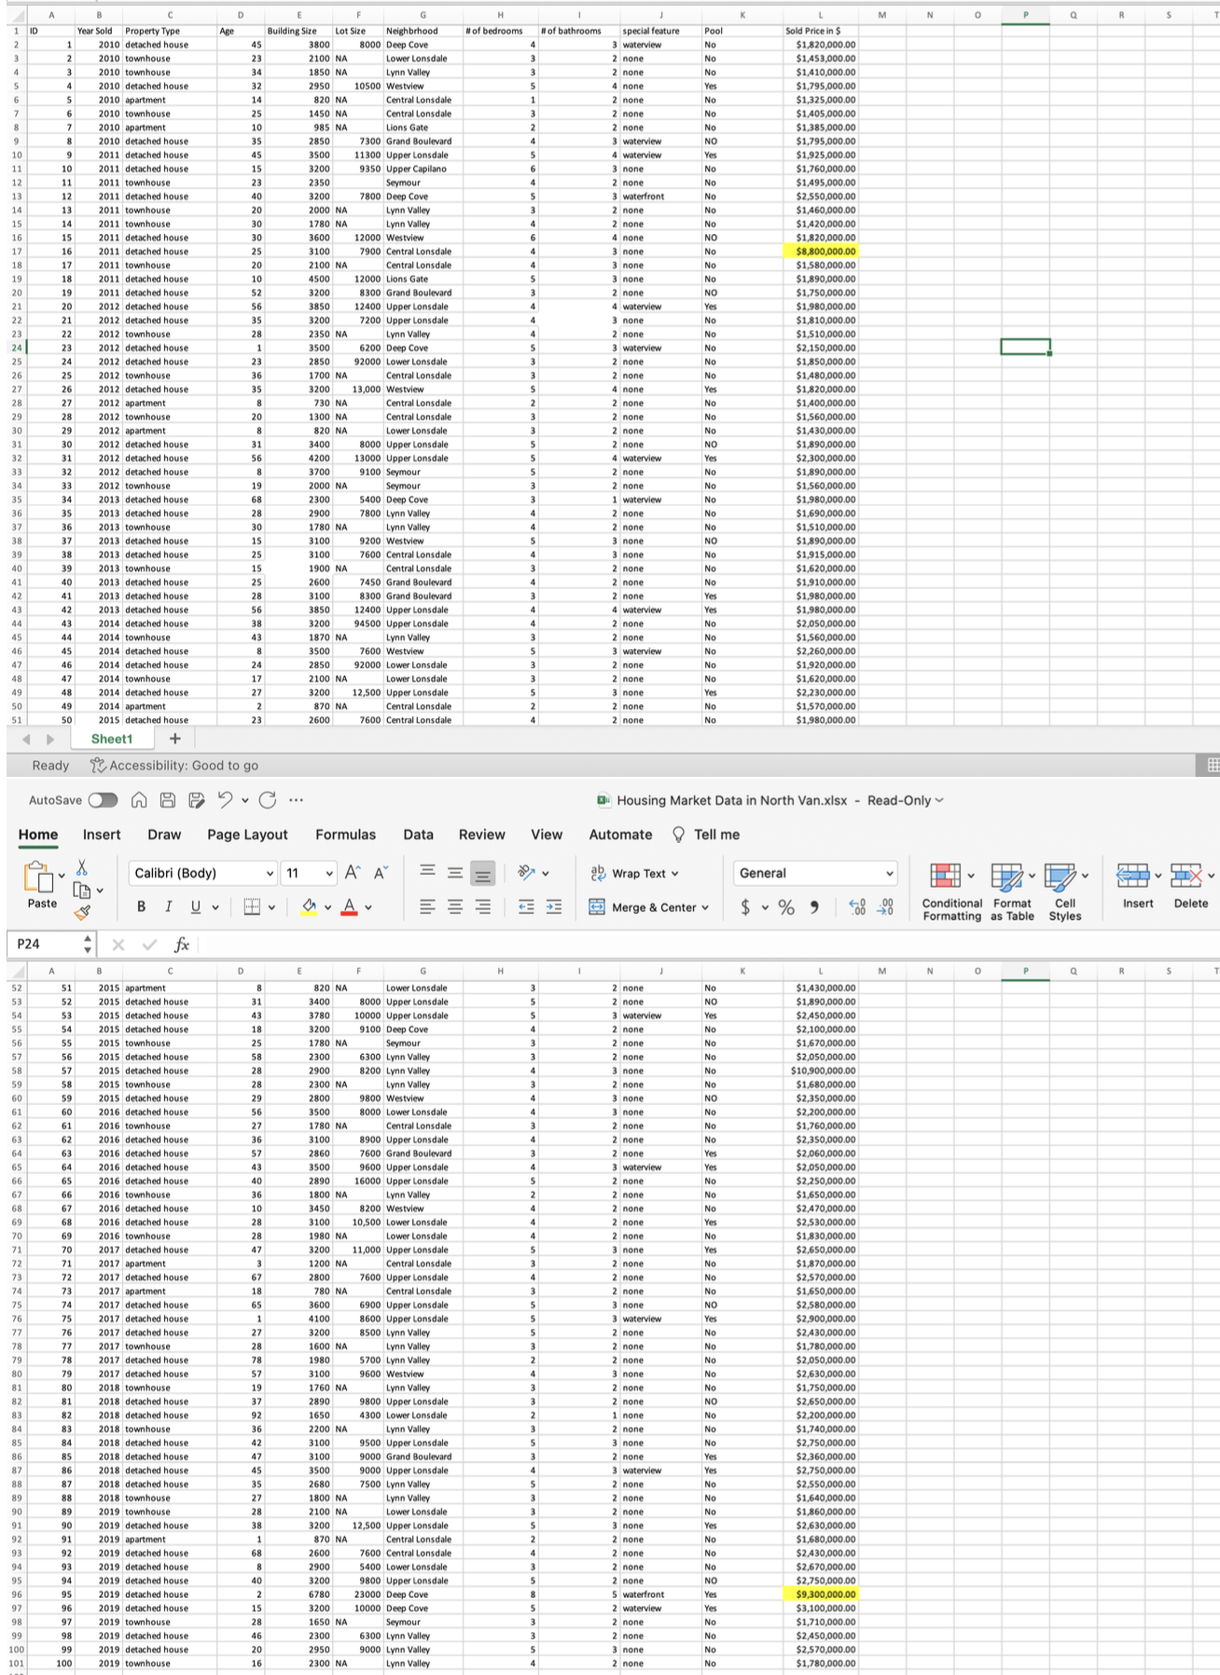Apply the Comma style format
This screenshot has width=1220, height=1675.
click(x=815, y=907)
